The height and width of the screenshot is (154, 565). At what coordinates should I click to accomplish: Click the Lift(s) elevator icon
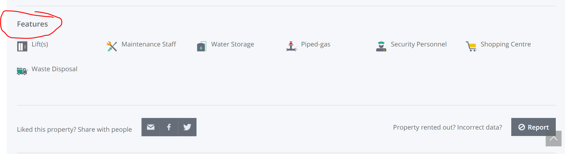(x=22, y=46)
